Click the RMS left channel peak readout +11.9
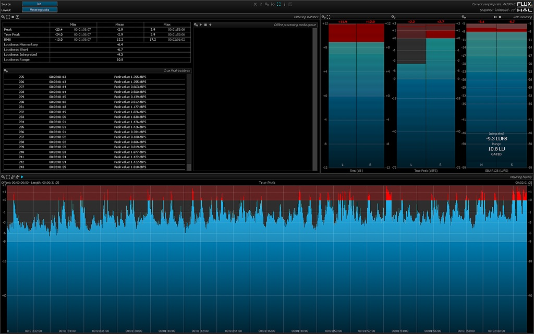 click(x=343, y=22)
